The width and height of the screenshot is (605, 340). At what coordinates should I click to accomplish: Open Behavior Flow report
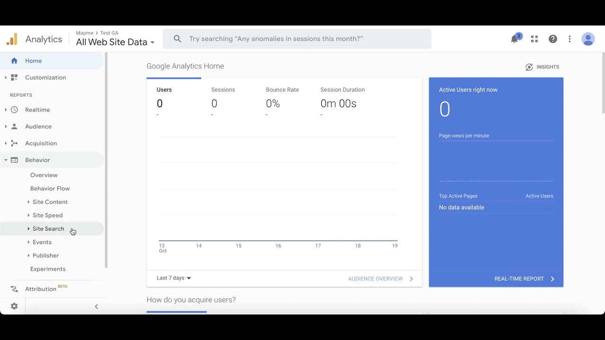[x=50, y=188]
